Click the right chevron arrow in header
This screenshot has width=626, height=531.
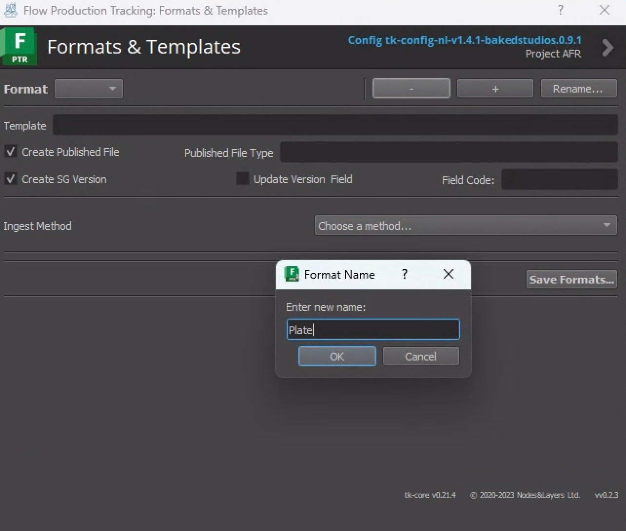tap(607, 47)
